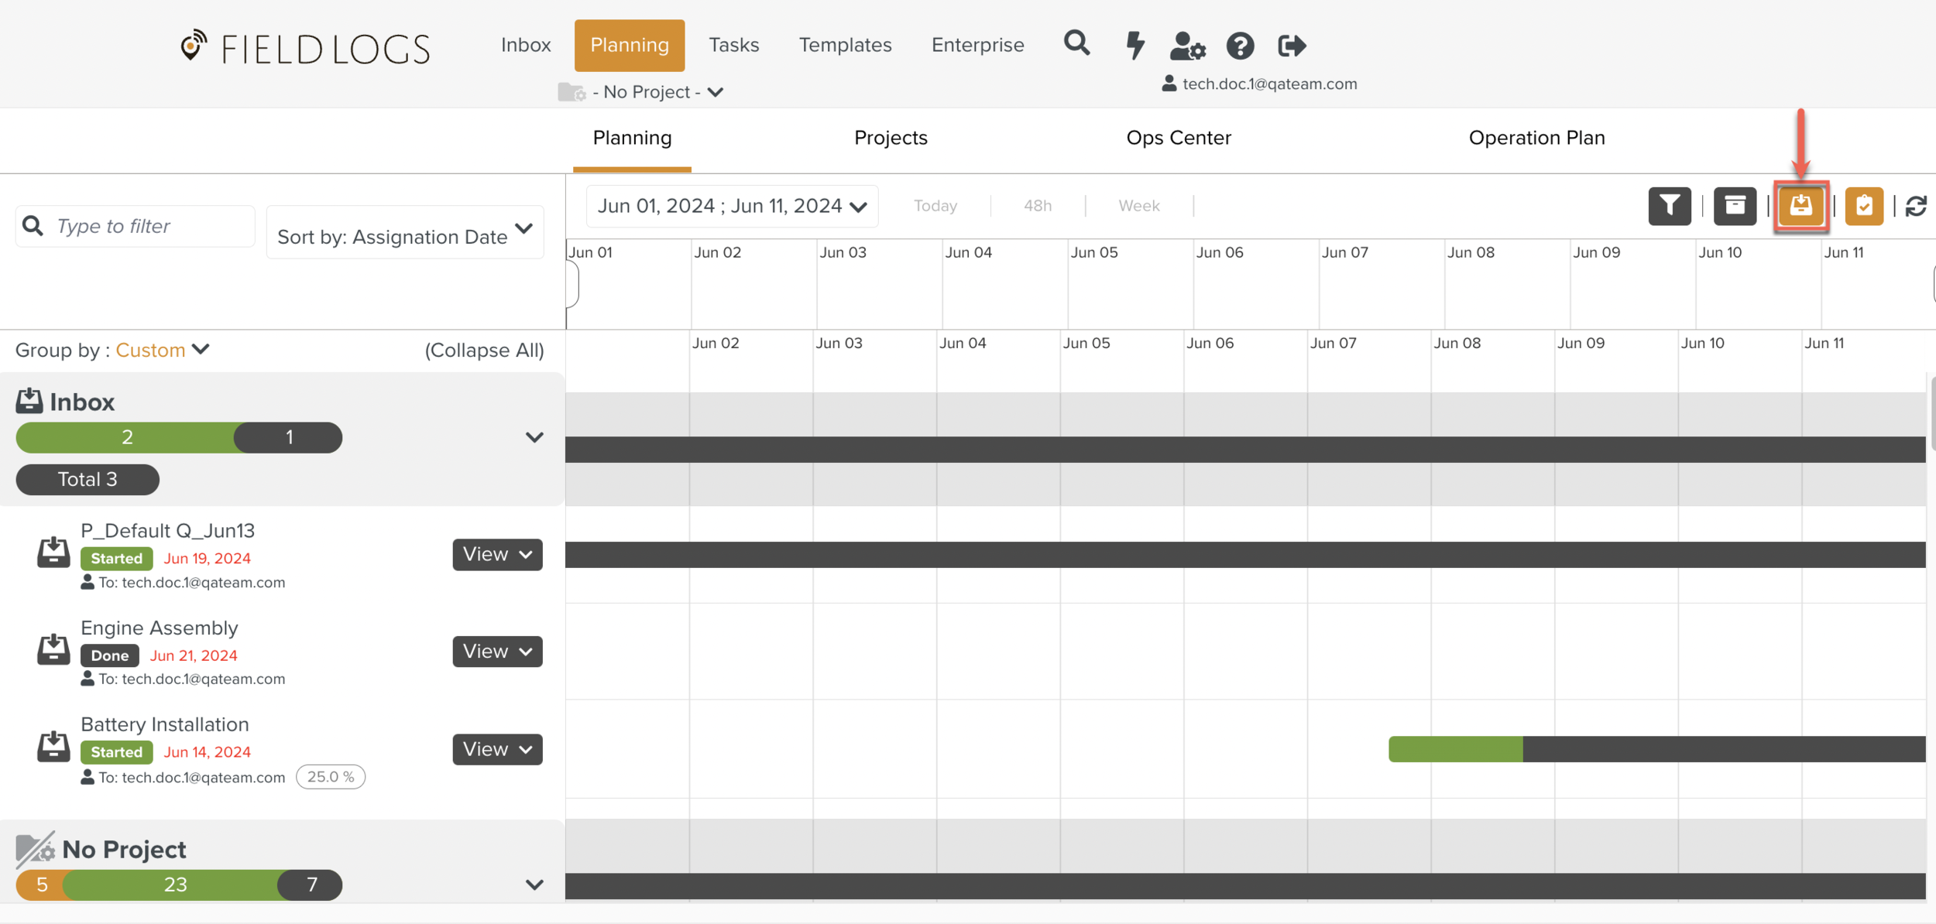Click the View button for Engine Assembly
The height and width of the screenshot is (924, 1936).
click(497, 652)
